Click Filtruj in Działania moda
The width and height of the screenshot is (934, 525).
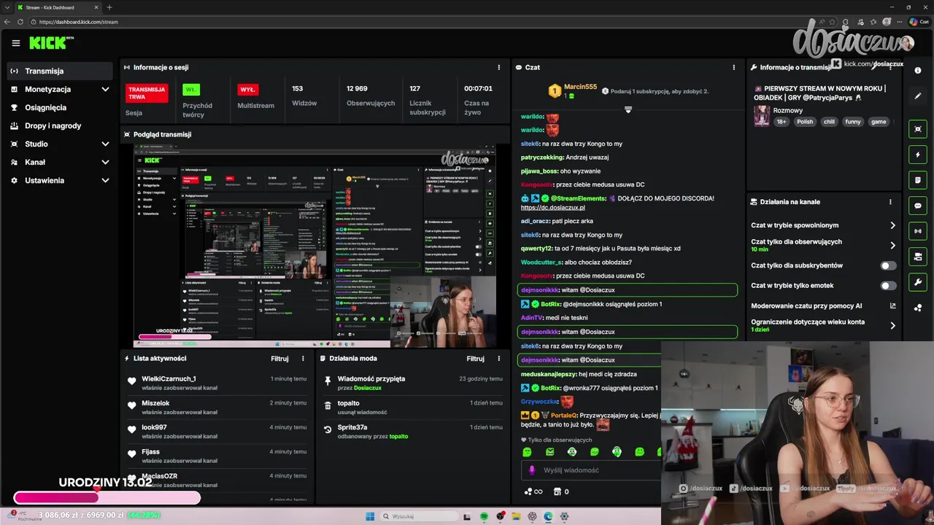tap(476, 359)
